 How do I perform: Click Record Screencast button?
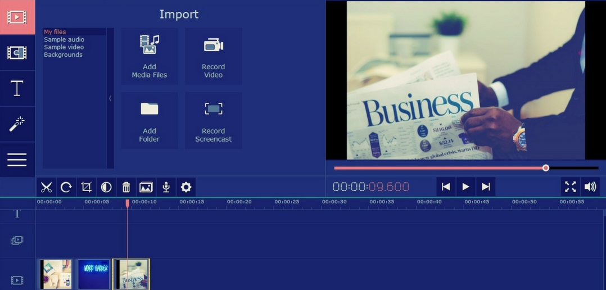click(214, 120)
